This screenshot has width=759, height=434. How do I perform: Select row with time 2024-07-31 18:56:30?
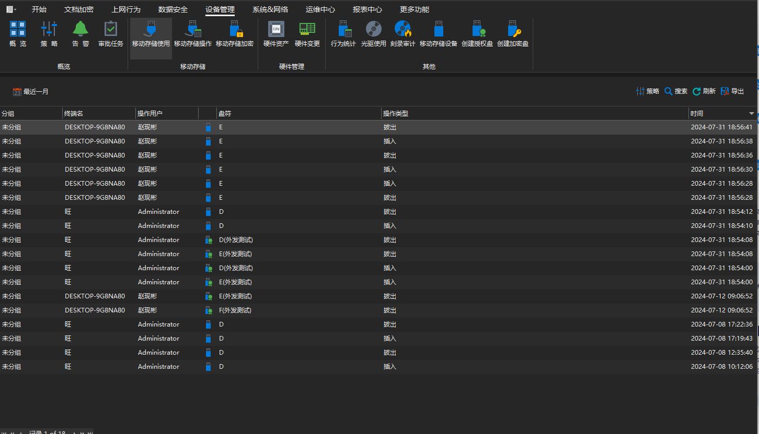[x=379, y=170]
